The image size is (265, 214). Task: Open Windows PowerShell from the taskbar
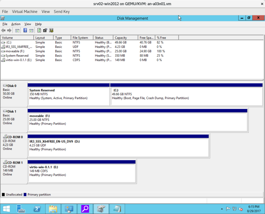pos(37,209)
